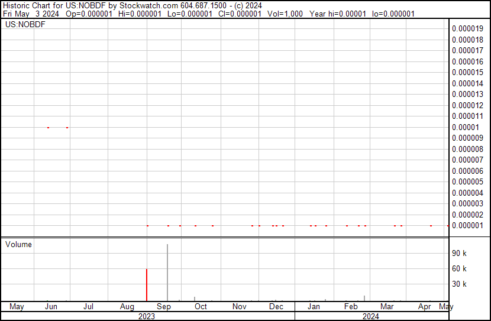Viewport: 491px width, 321px height.
Task: Click the 0.000012 price axis label
Action: 467,105
